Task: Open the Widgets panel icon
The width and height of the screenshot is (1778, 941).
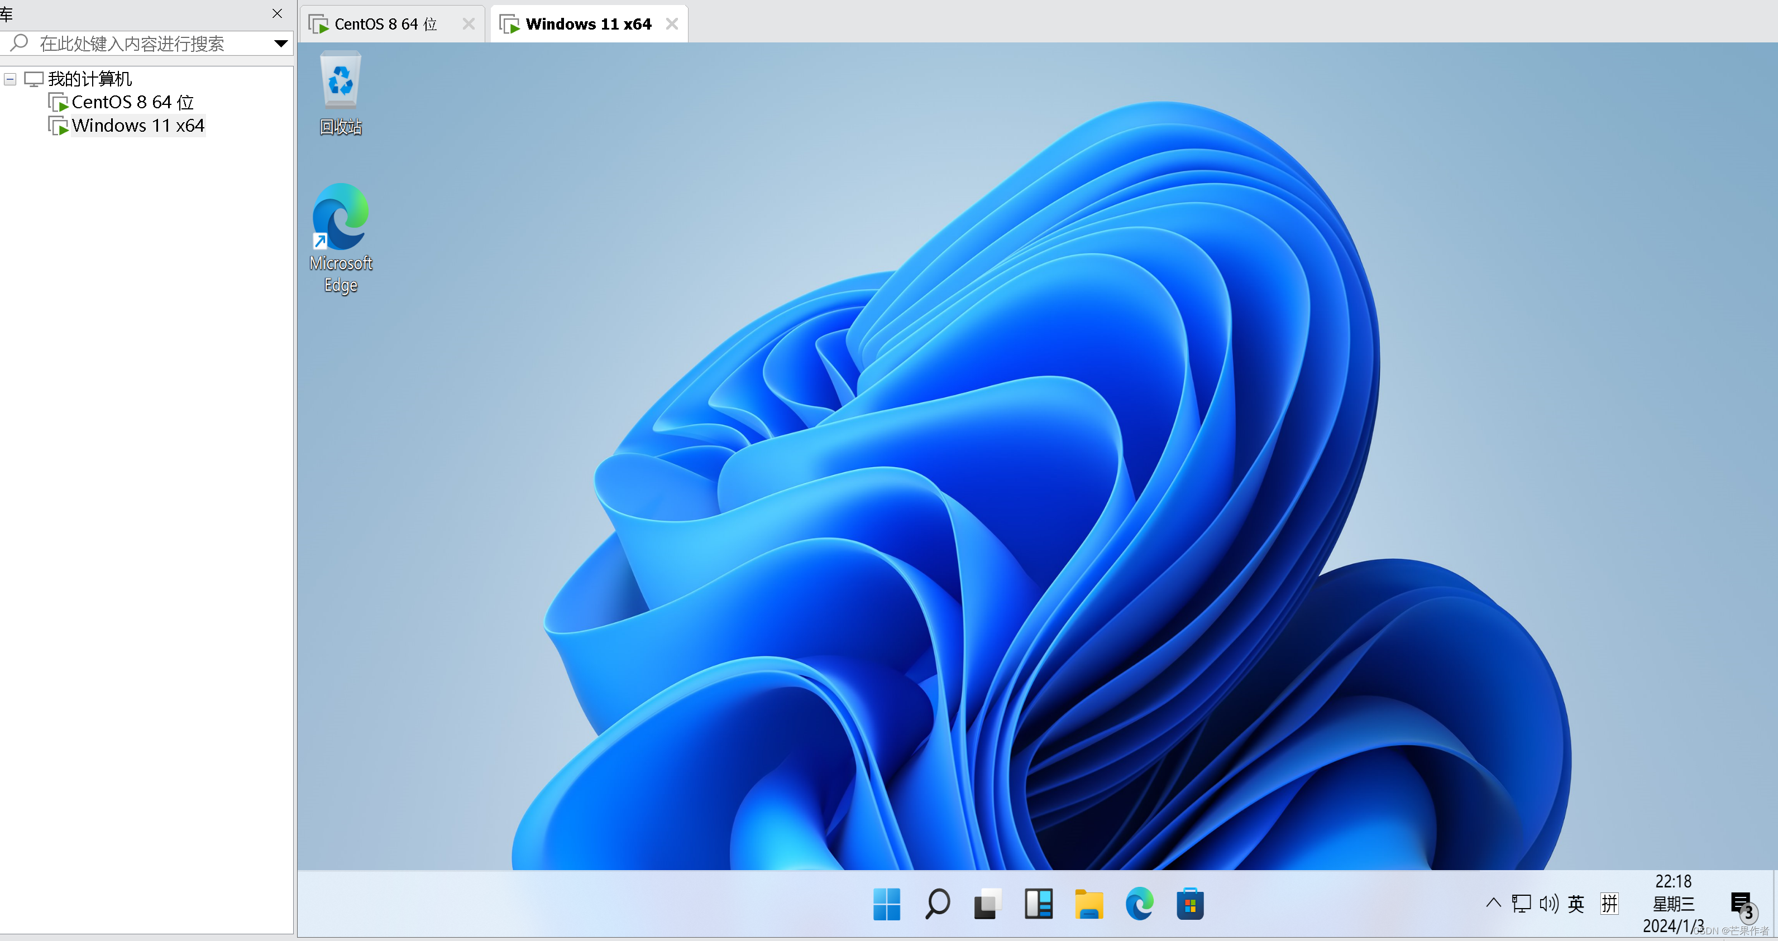Action: point(1038,903)
